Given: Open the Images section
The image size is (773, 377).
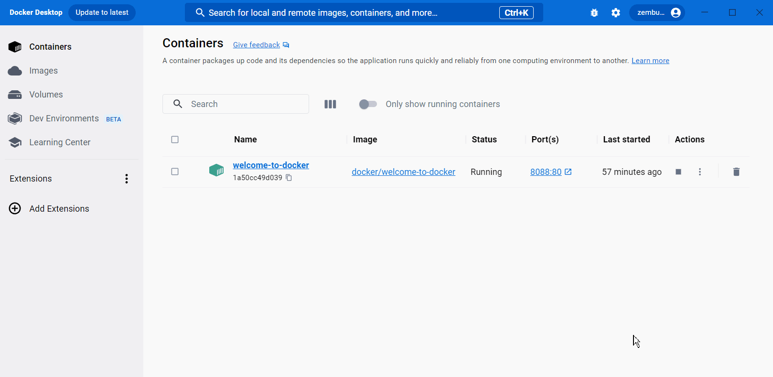Looking at the screenshot, I should point(43,71).
